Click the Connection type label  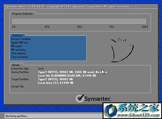click(x=20, y=69)
